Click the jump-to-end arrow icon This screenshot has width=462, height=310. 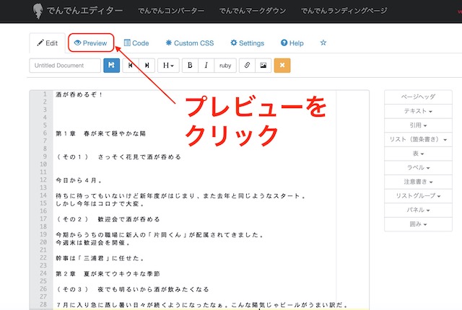coord(147,65)
